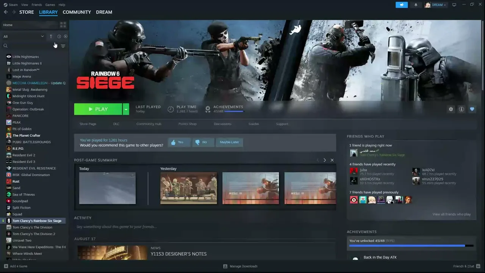Open the View menu
The image size is (485, 273).
(x=25, y=5)
